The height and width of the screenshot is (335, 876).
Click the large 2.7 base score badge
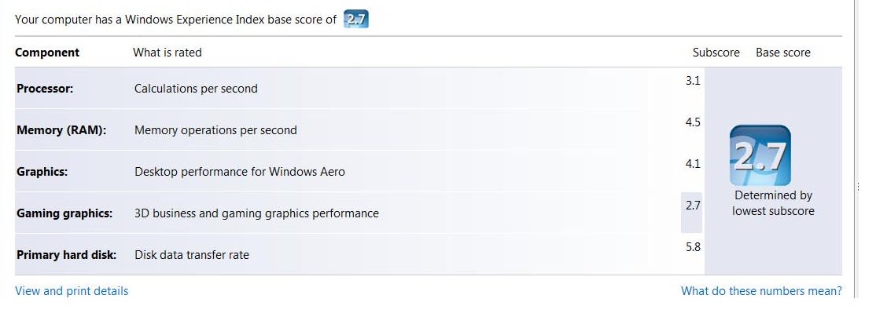point(760,155)
